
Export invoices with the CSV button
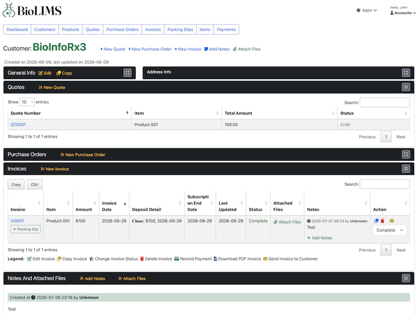pyautogui.click(x=35, y=184)
